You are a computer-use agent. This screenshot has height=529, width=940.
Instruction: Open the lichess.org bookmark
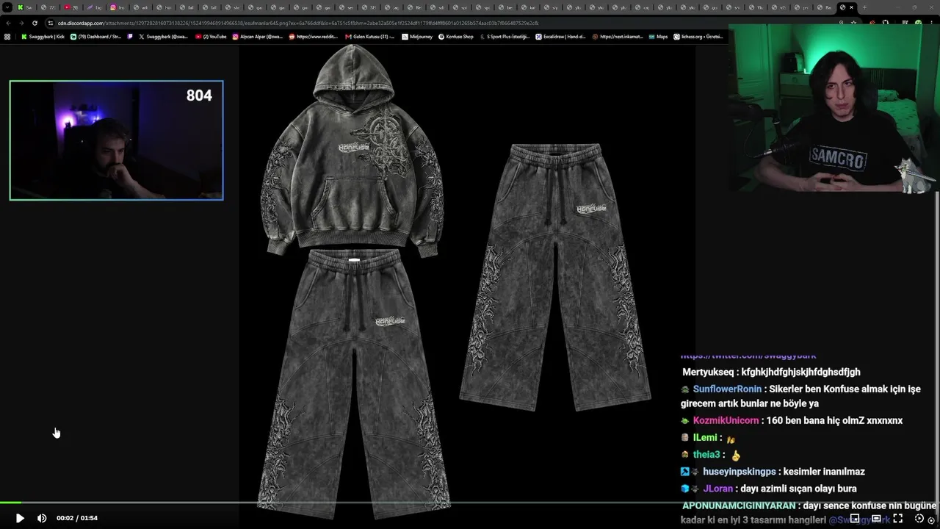(698, 36)
